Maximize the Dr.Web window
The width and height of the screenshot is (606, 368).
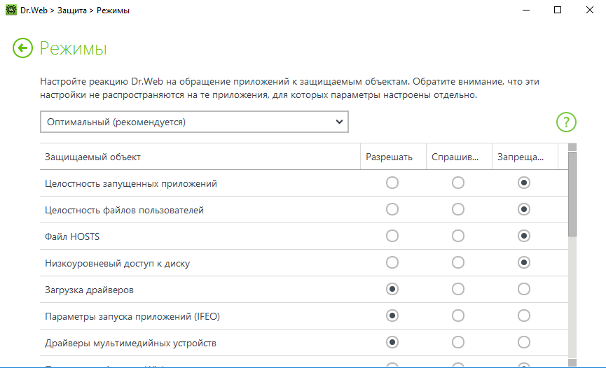[558, 10]
